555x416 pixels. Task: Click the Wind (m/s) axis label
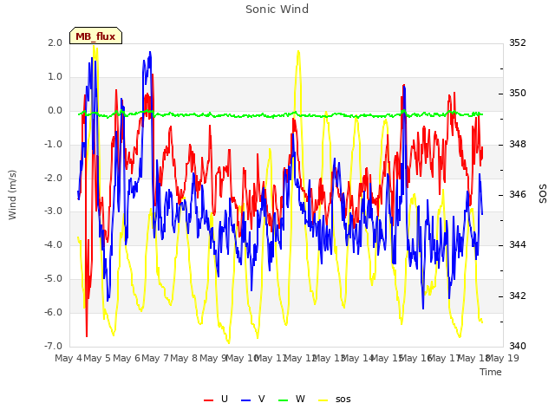pyautogui.click(x=12, y=195)
